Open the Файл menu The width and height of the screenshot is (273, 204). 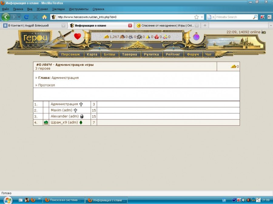point(5,9)
